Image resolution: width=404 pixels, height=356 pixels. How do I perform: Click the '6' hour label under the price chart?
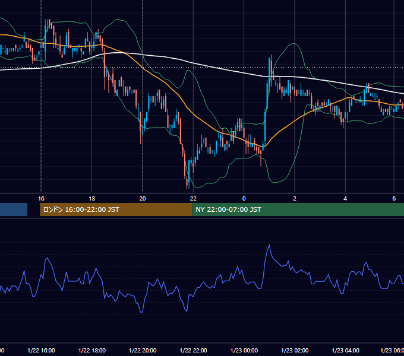[394, 198]
